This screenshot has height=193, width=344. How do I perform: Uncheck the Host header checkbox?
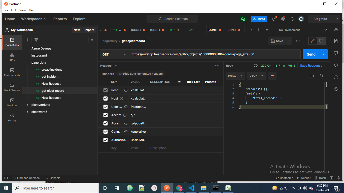tap(106, 99)
